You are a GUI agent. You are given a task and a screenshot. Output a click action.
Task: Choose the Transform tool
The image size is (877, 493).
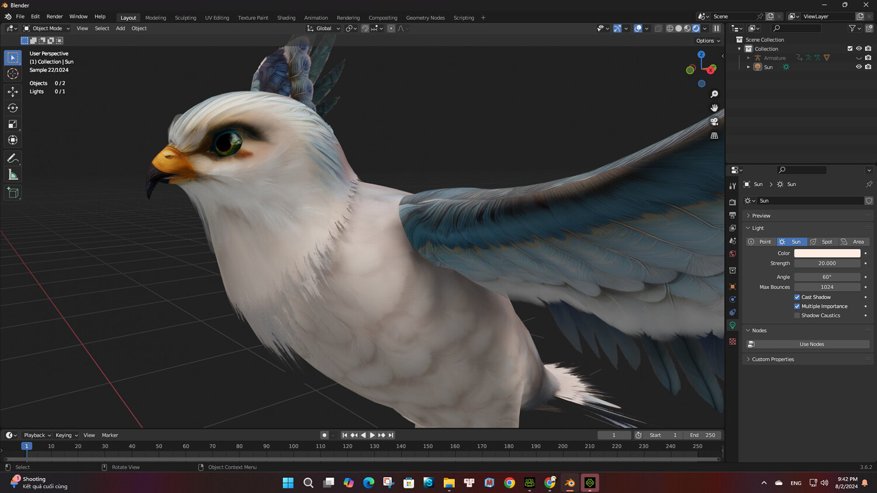[13, 140]
